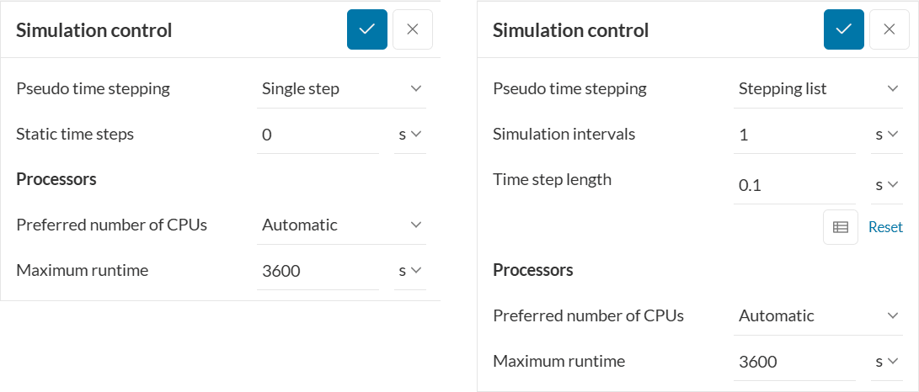Click the Simulation intervals value field
Screen dimensions: 919x392
coord(794,134)
